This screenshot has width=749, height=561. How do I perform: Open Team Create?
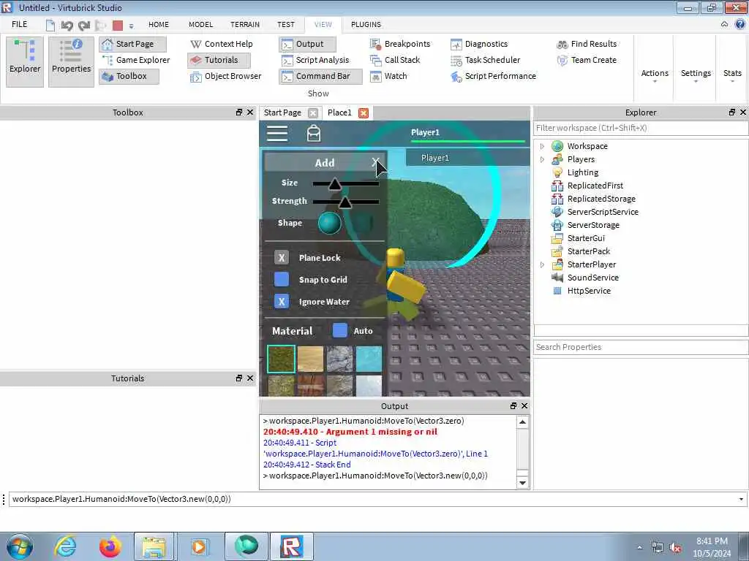587,60
